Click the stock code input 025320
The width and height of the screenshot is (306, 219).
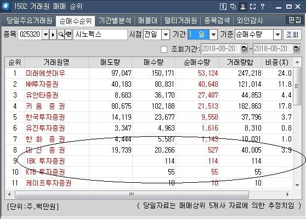[30, 35]
